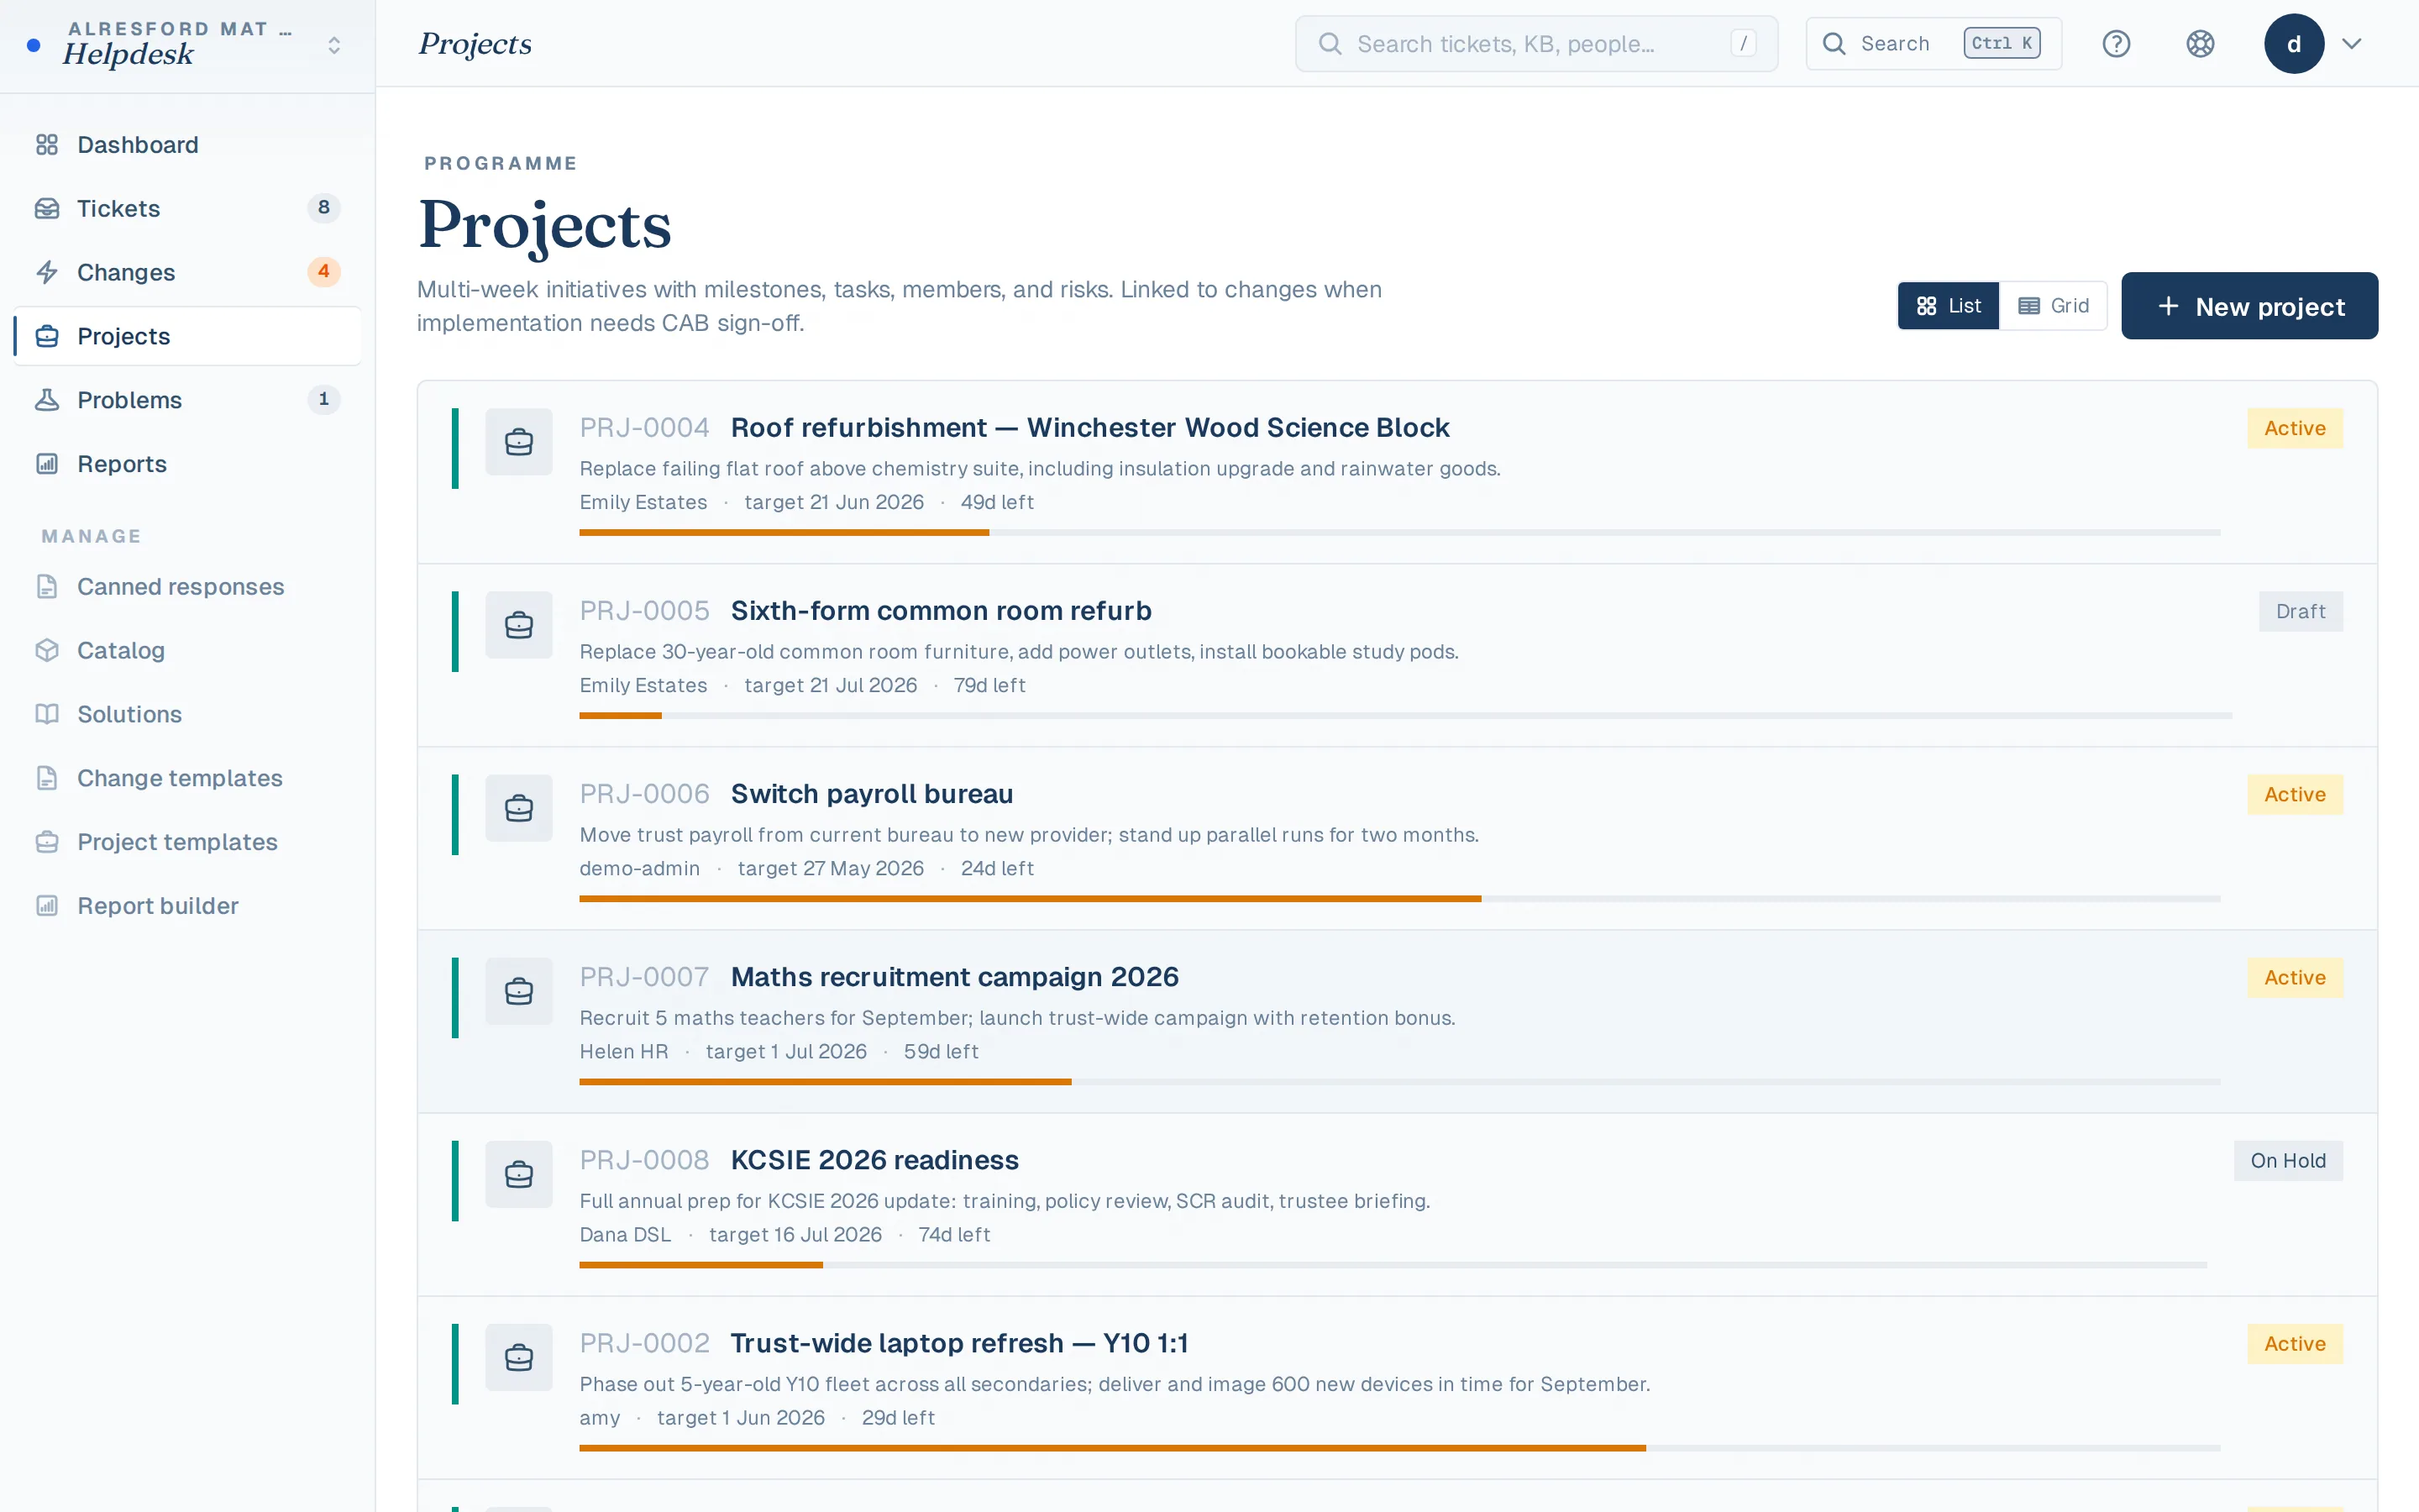Click owner 'Dana DSL' text
This screenshot has width=2419, height=1512.
pos(626,1234)
